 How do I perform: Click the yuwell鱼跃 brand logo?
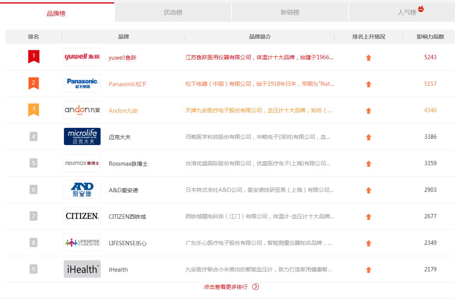tap(82, 57)
